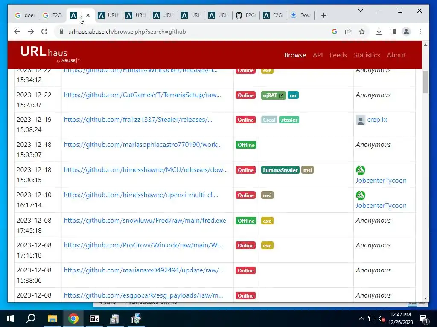Open Chrome downloads icon

point(379,32)
